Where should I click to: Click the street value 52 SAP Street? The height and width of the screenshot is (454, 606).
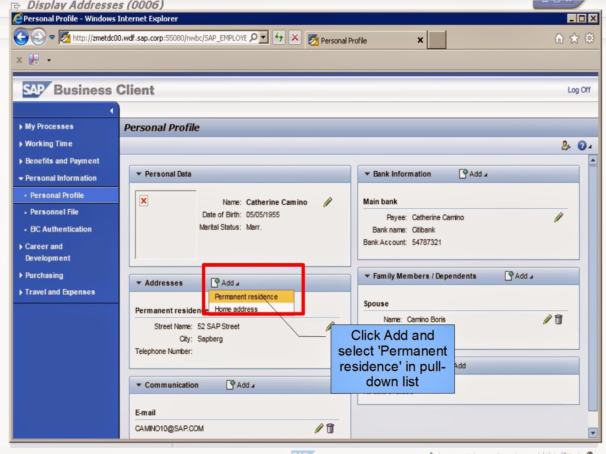[x=218, y=326]
